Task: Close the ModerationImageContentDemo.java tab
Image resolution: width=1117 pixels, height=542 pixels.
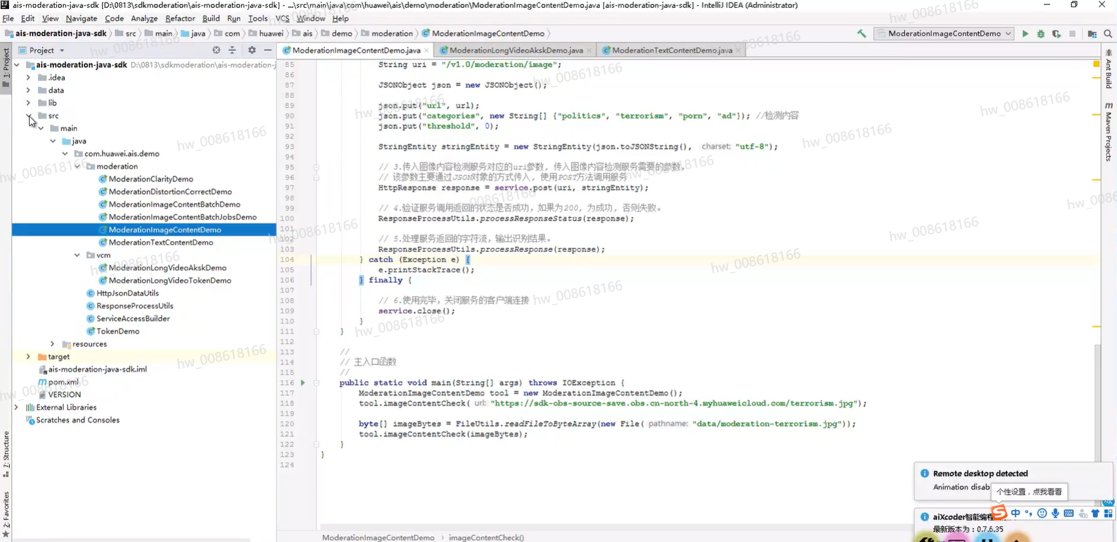Action: pos(427,50)
